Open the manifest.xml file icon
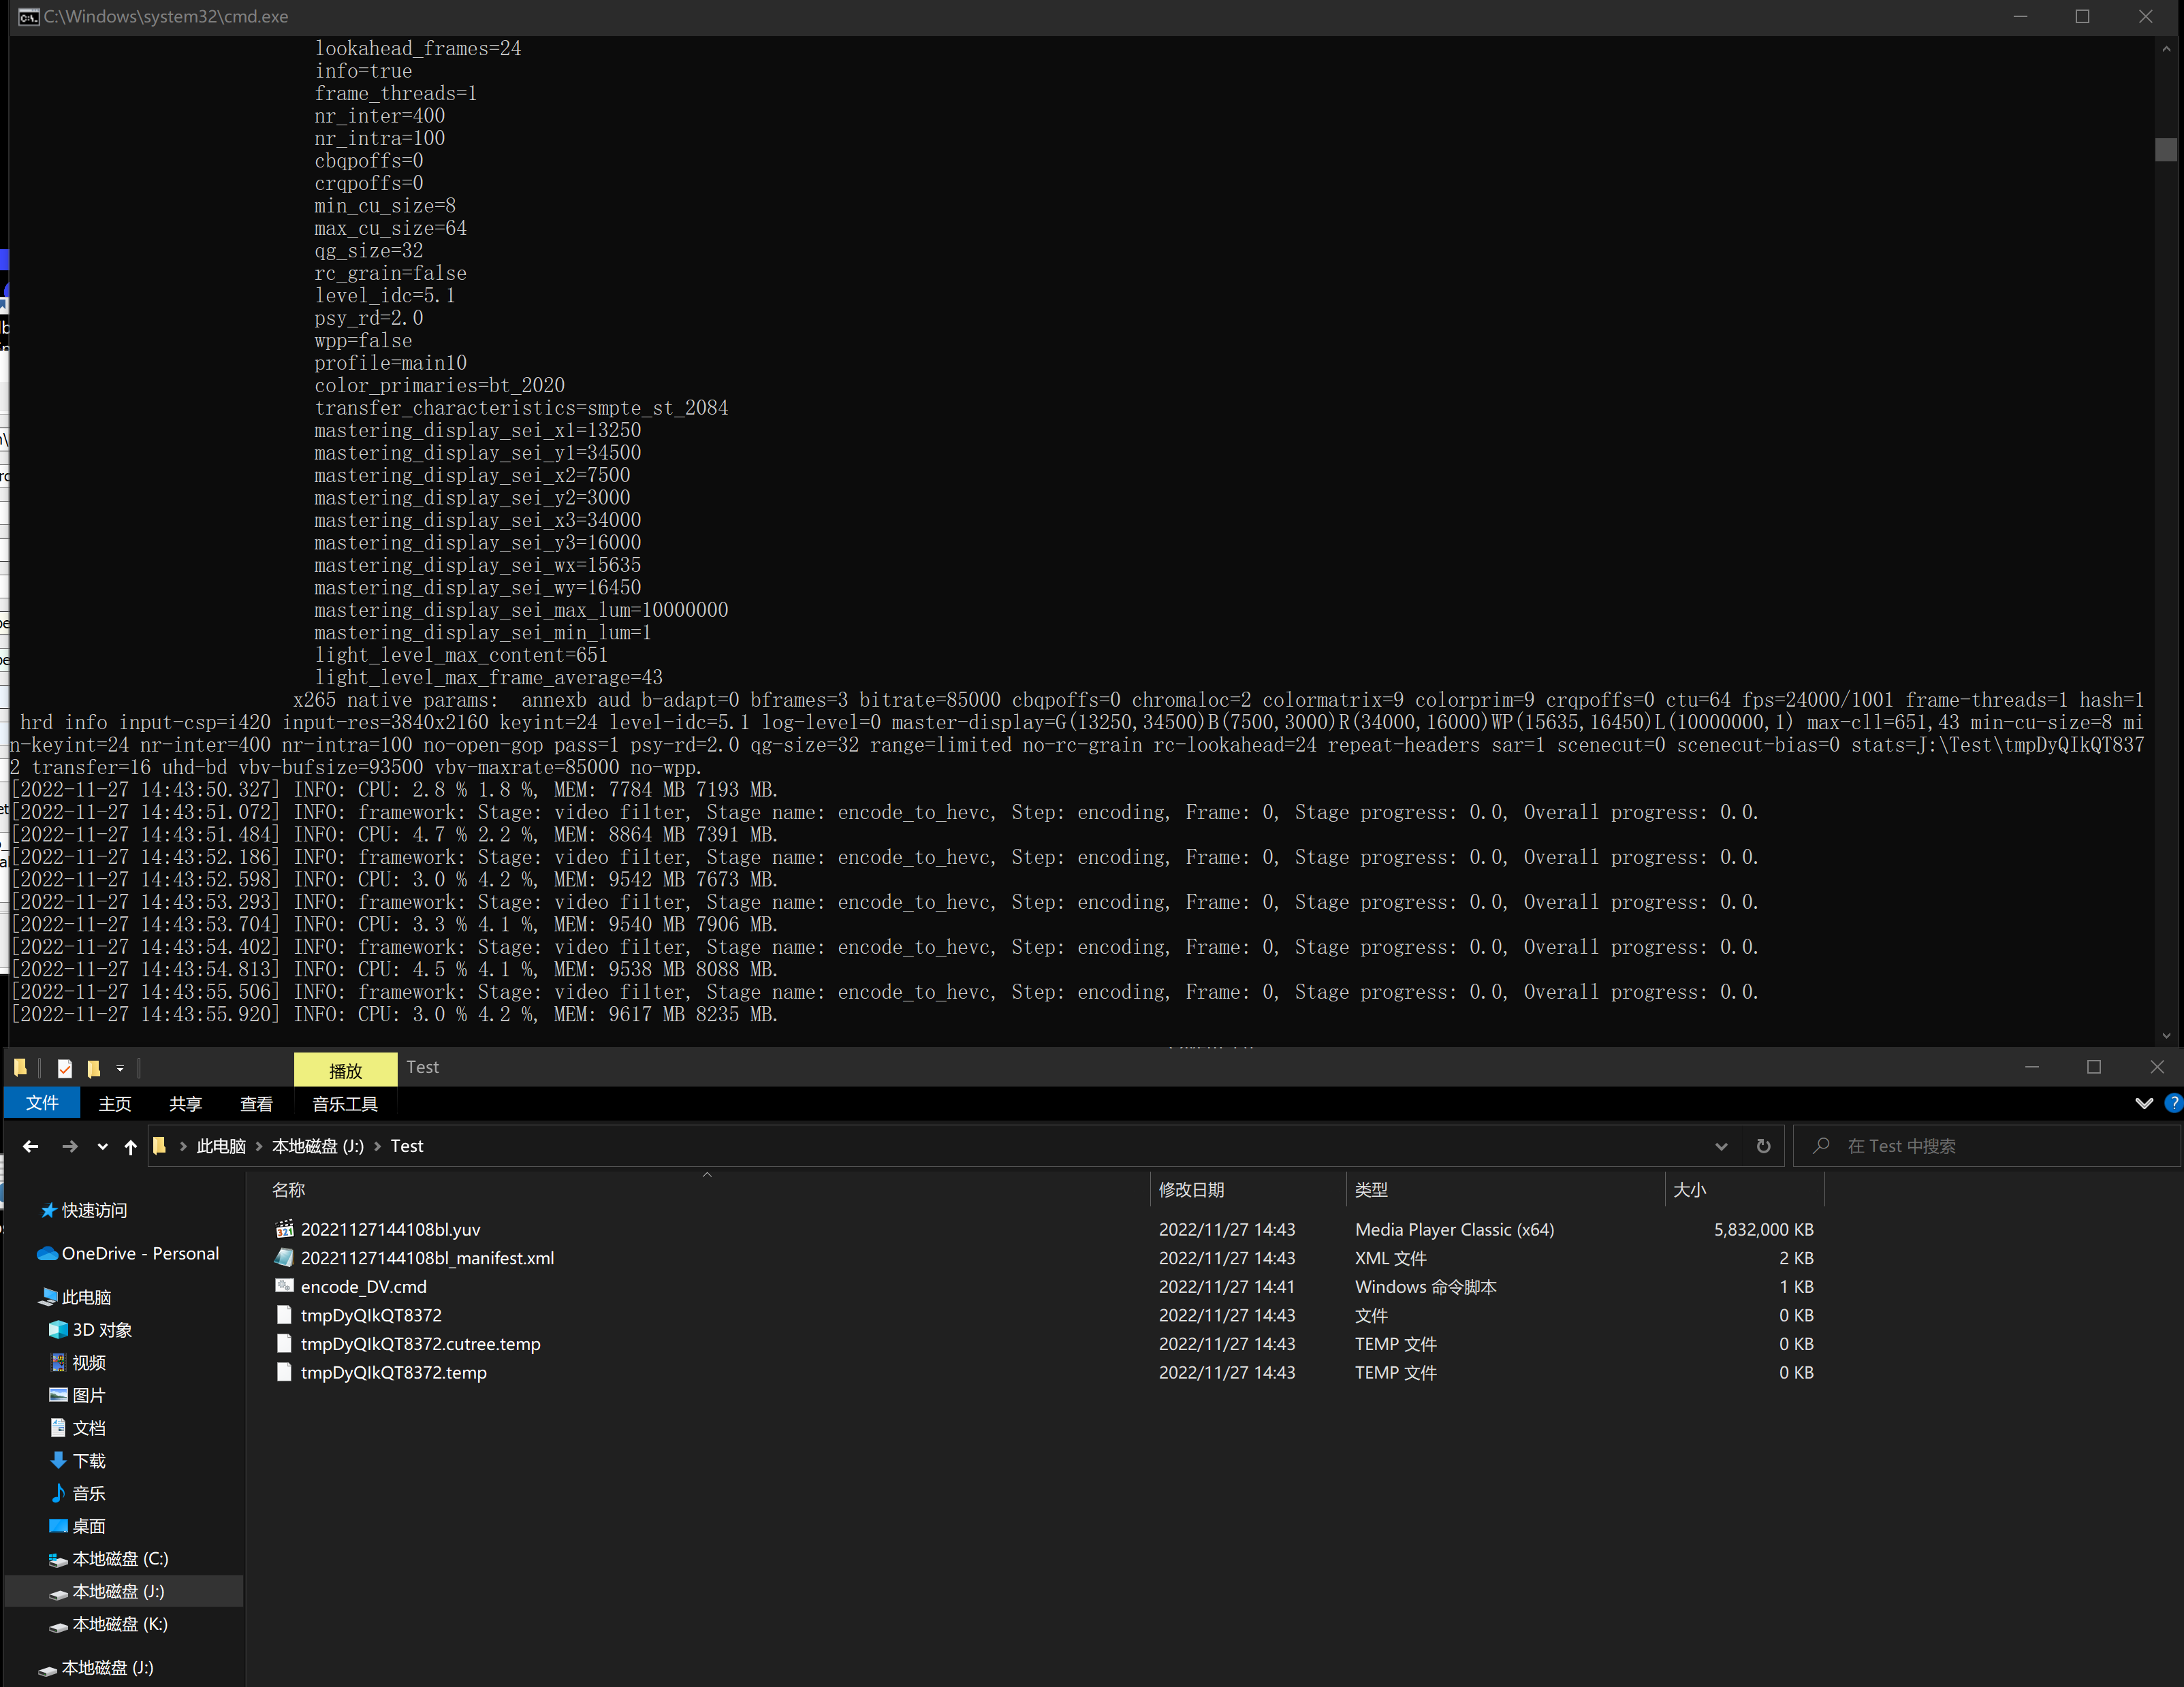Screen dimensions: 2184x1687 point(285,1257)
